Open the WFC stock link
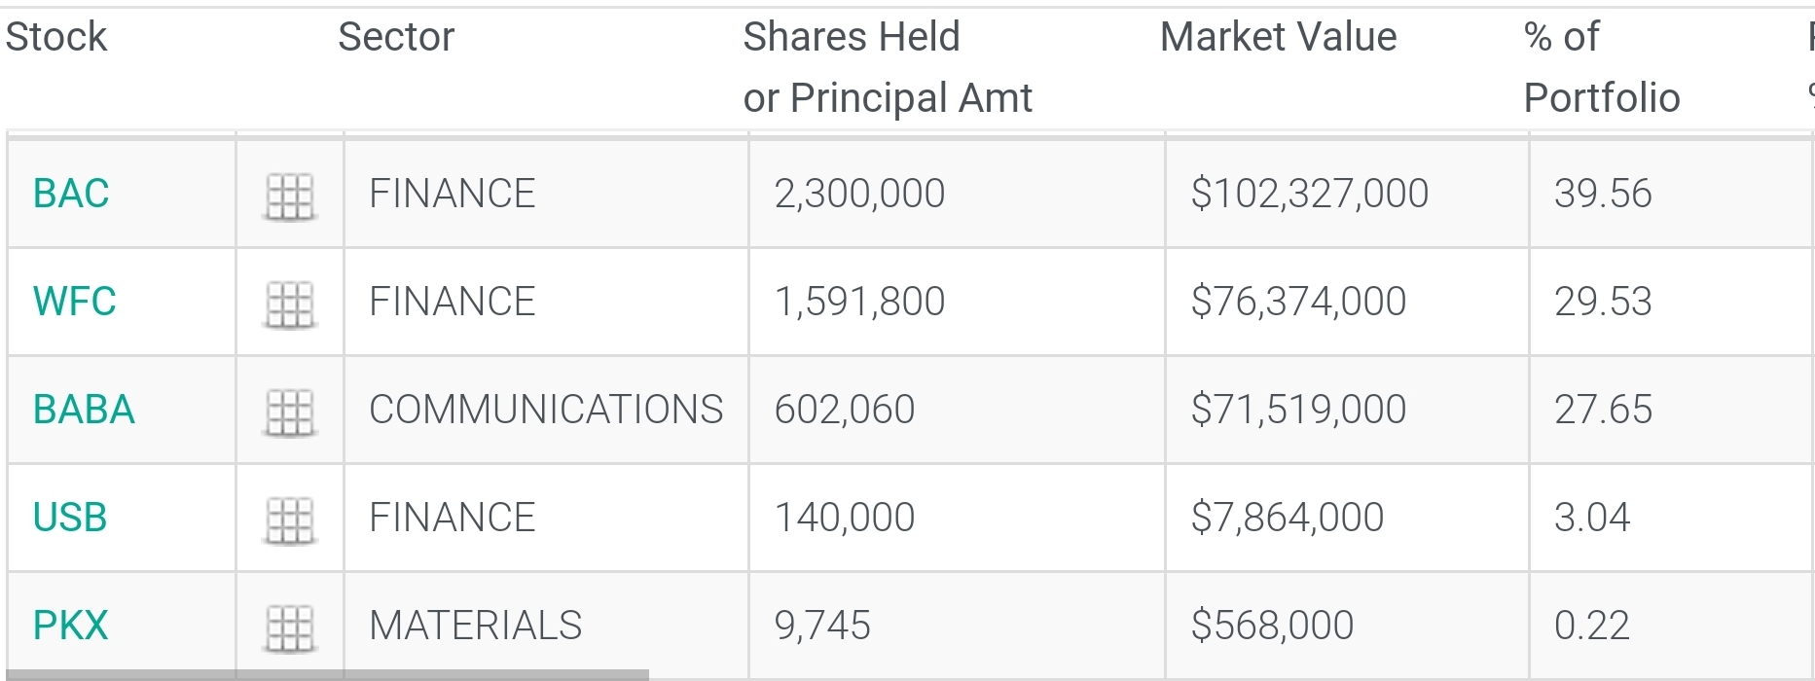 [74, 302]
